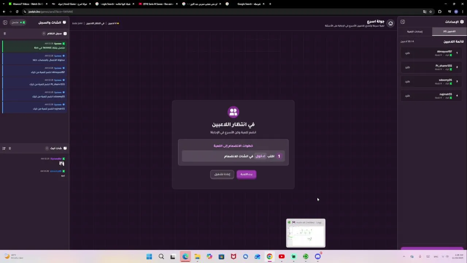Start the game with بدء اللعبة button
The width and height of the screenshot is (467, 263).
click(x=246, y=174)
